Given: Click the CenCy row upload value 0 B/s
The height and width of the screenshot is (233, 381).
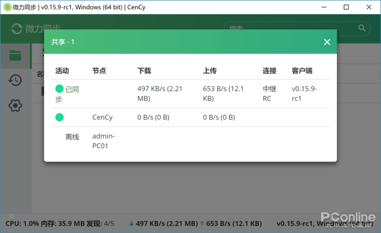Looking at the screenshot, I should tap(219, 117).
